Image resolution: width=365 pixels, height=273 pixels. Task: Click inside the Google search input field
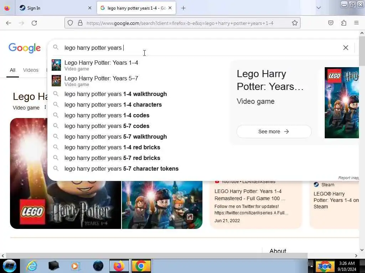[200, 48]
